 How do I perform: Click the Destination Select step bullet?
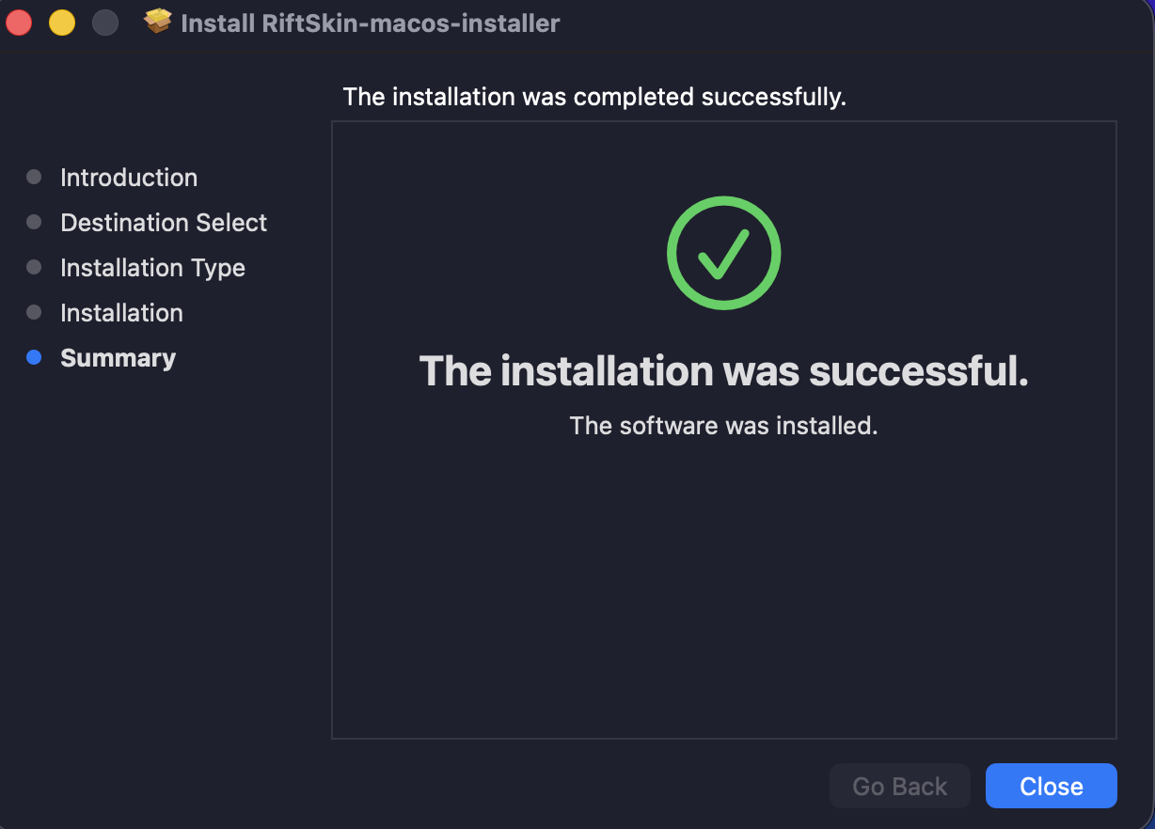[35, 222]
